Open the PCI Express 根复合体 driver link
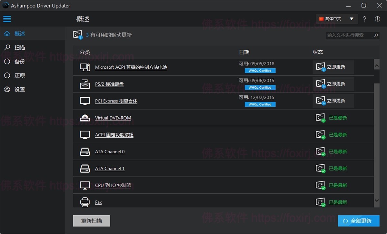Viewport: 387px width, 234px height. pyautogui.click(x=116, y=101)
